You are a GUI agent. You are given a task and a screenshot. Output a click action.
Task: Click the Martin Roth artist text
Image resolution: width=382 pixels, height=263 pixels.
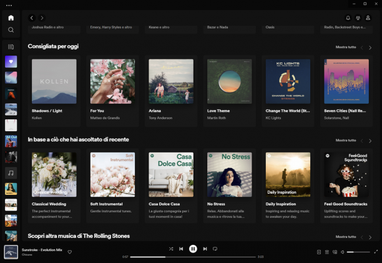coord(217,118)
